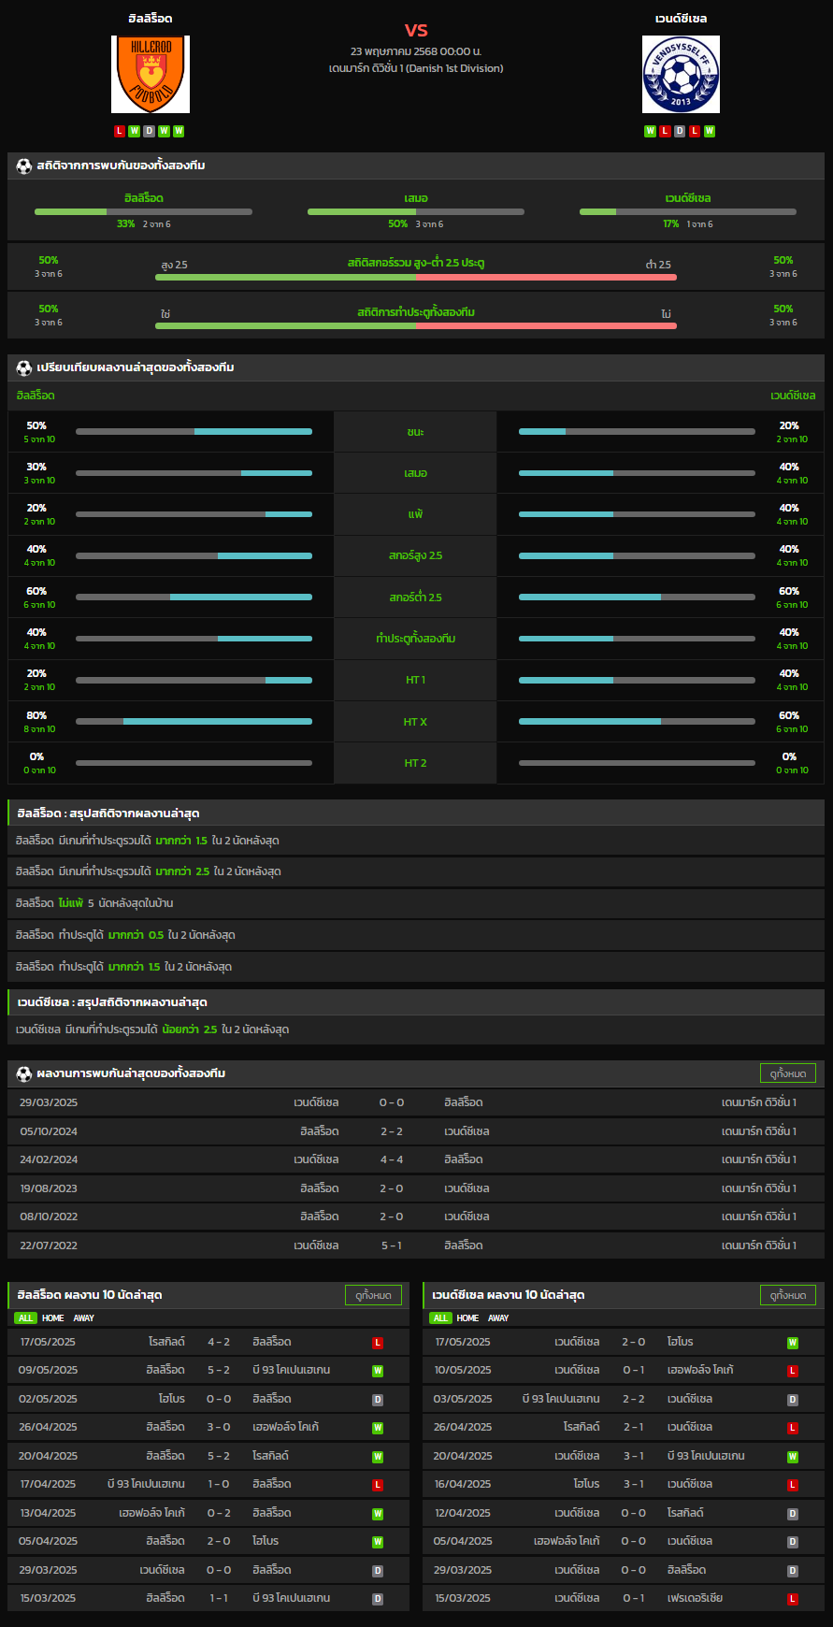
Task: Click L badge on 10/05/2025 เวนด์ซีเซล 0-1 row
Action: pos(793,1371)
